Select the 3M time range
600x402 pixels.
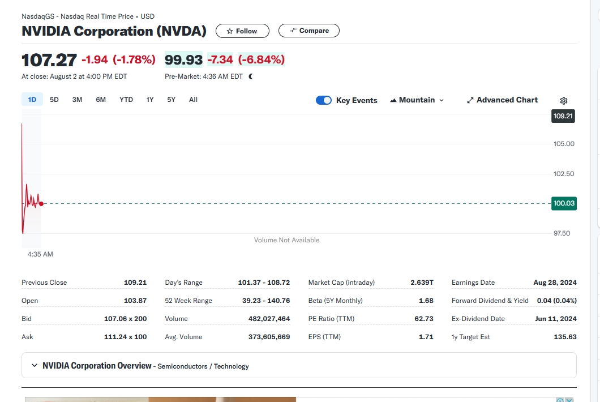click(x=77, y=100)
